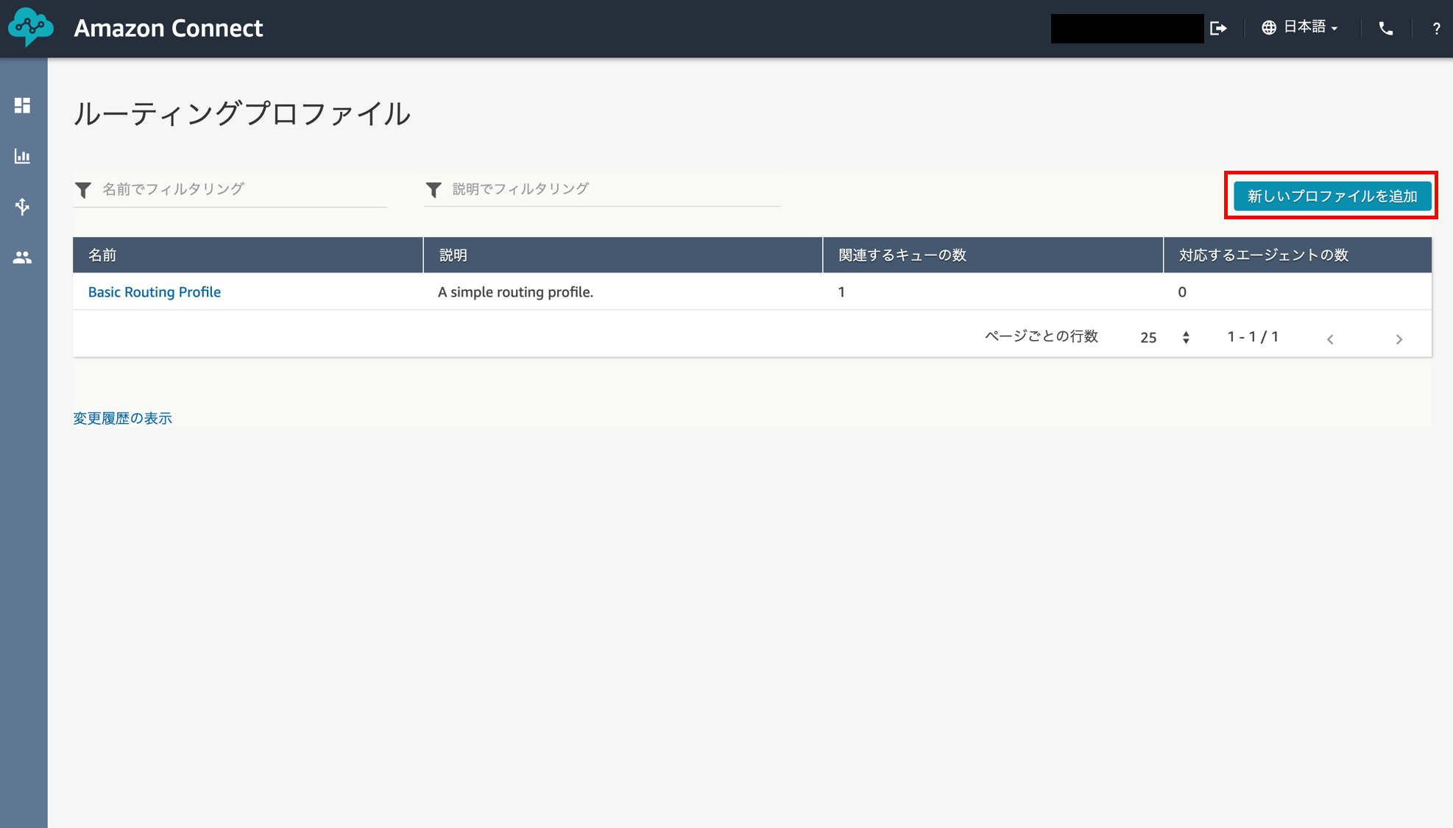The height and width of the screenshot is (828, 1453).
Task: Click the Amazon Connect cloud logo
Action: pyautogui.click(x=30, y=27)
